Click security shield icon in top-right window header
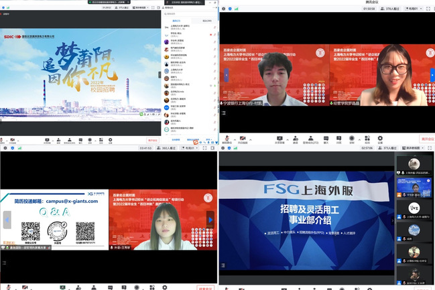The height and width of the screenshot is (290, 435). (230, 9)
